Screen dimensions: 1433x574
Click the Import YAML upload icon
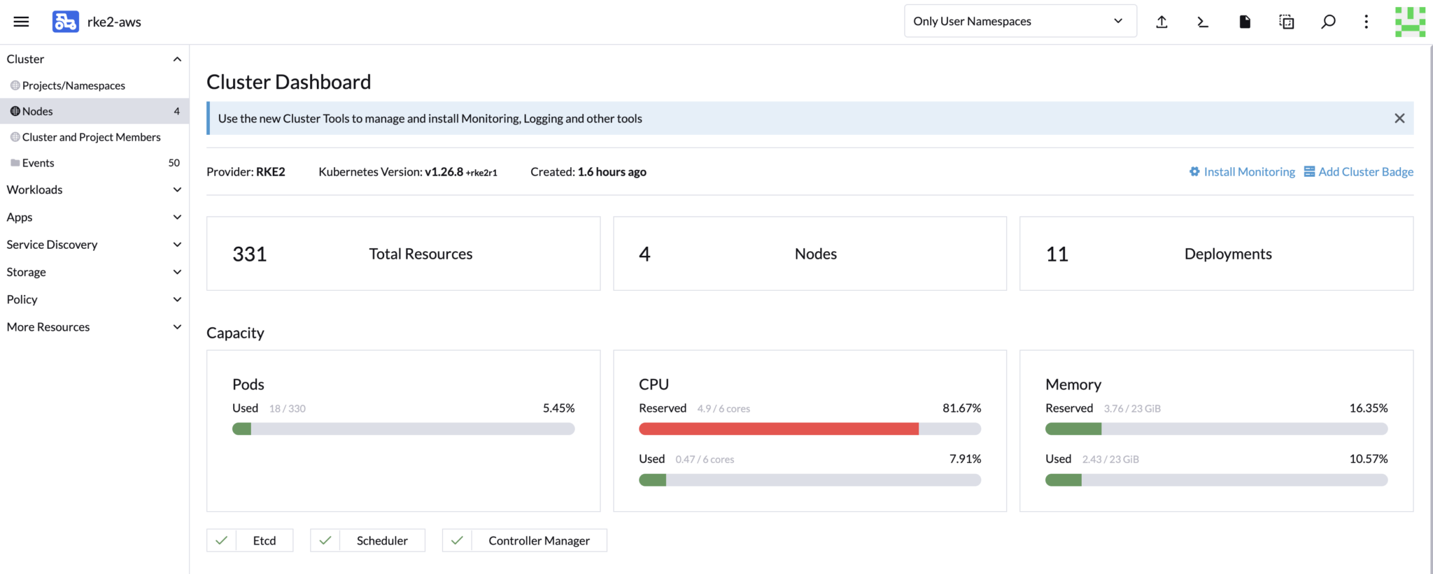coord(1162,22)
